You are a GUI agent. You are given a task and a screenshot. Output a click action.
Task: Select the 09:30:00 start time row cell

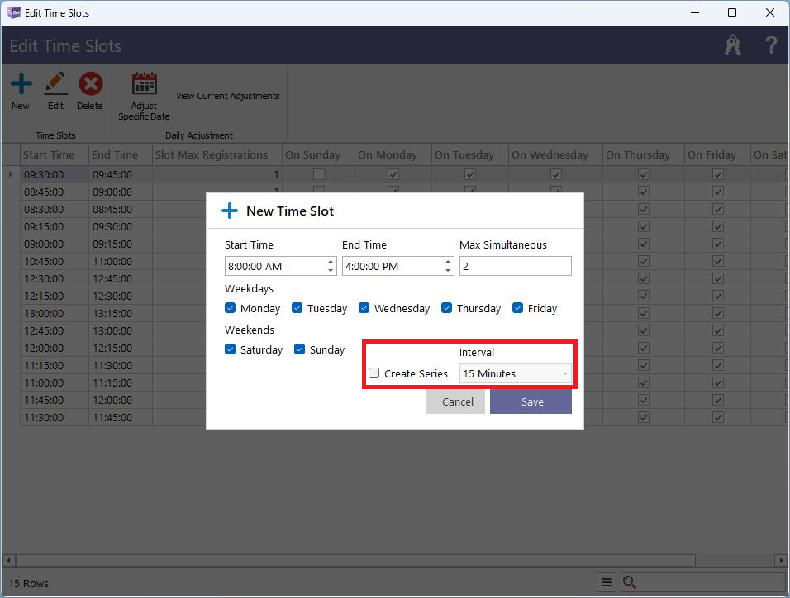55,175
